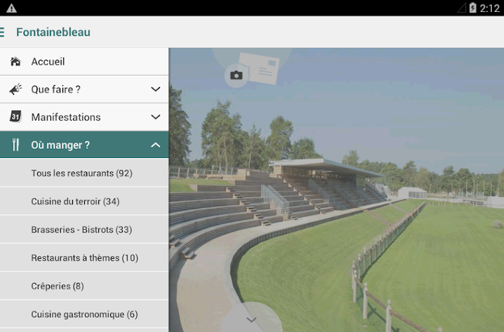The image size is (504, 332).
Task: Click the calendar 31 icon
Action: 15,116
